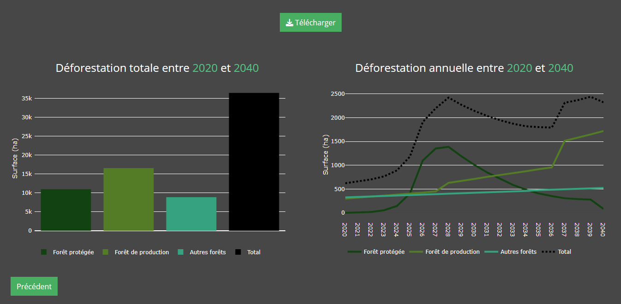Click the dark green color swatch in bar legend
621x304 pixels.
[x=44, y=252]
